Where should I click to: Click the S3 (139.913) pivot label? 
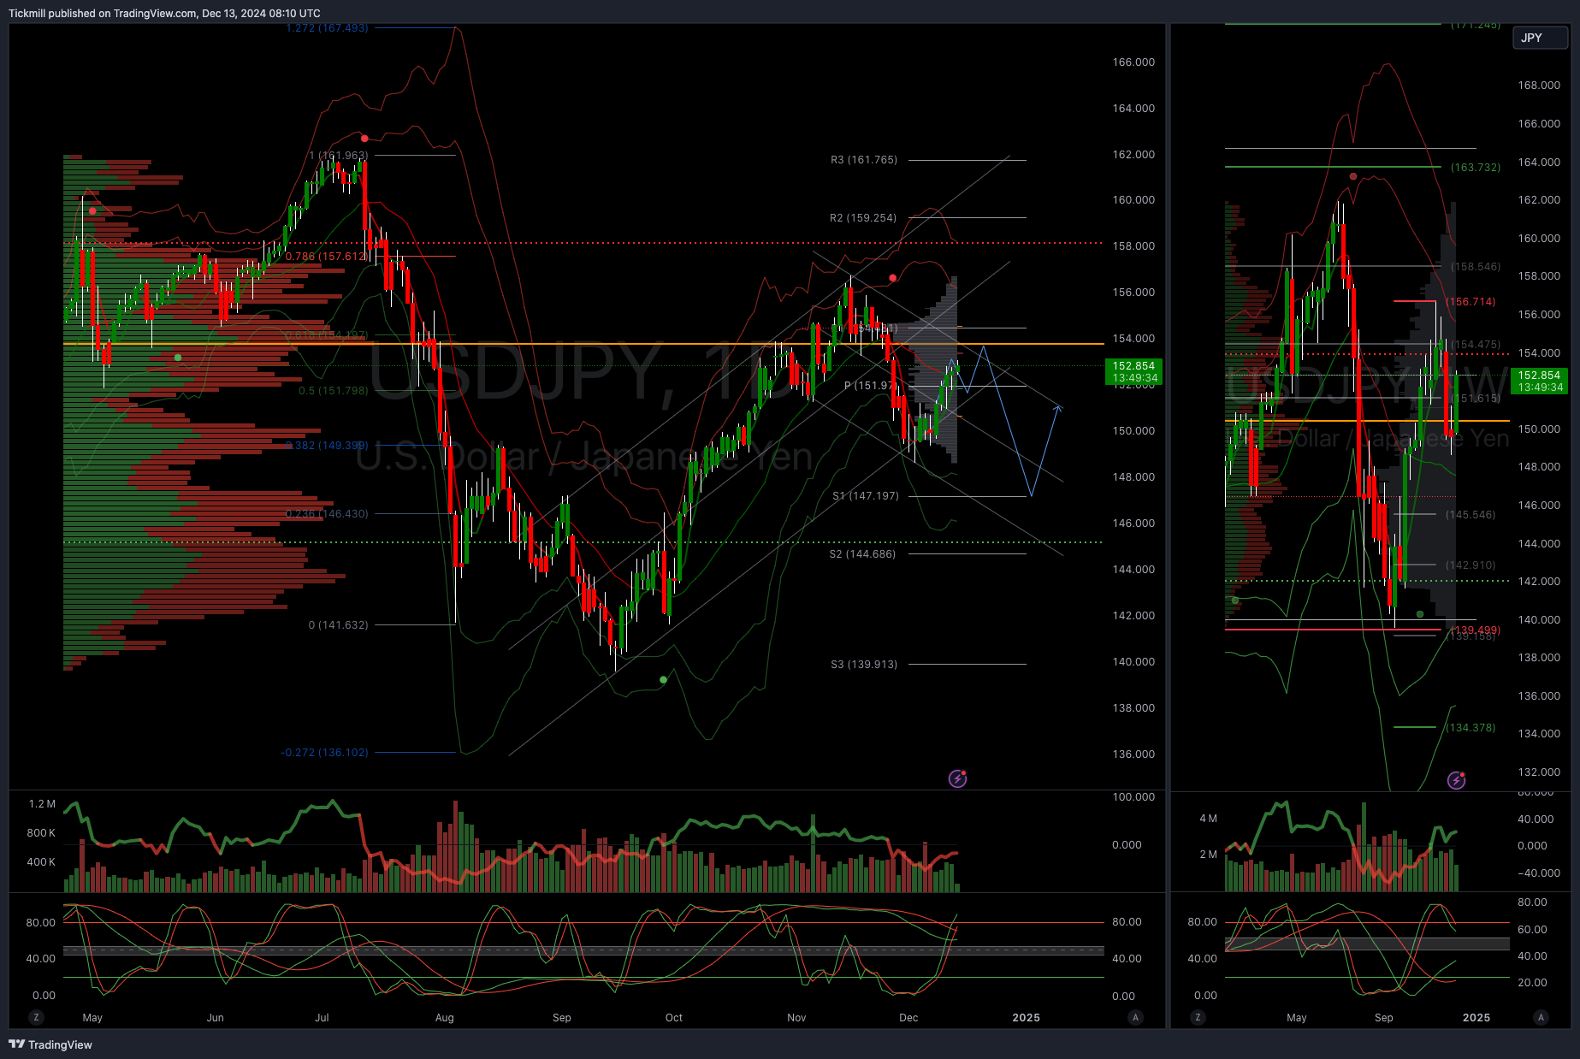click(864, 665)
